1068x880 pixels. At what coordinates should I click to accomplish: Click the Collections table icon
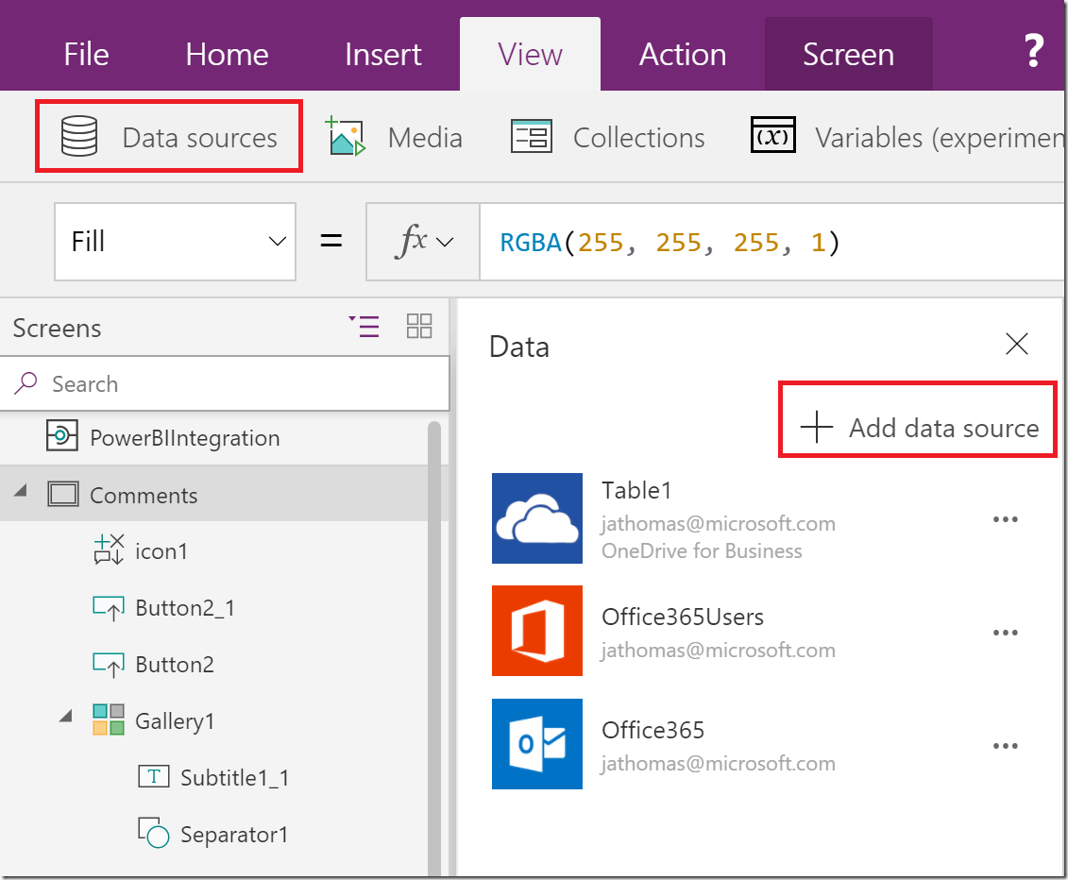click(532, 136)
